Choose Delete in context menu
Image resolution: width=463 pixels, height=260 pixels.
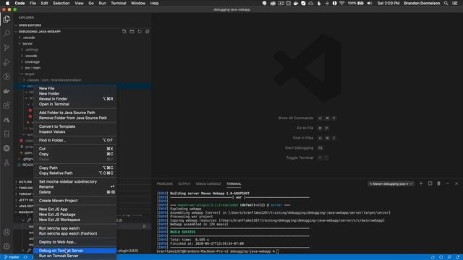point(75,192)
